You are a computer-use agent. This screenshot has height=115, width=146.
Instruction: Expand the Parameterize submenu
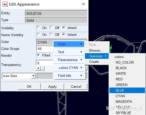coord(69,60)
